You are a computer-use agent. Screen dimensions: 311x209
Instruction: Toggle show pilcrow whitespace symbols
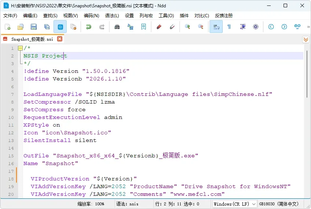pos(229,27)
